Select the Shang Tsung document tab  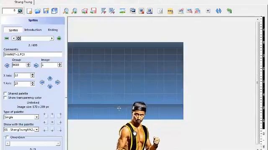pos(23,2)
